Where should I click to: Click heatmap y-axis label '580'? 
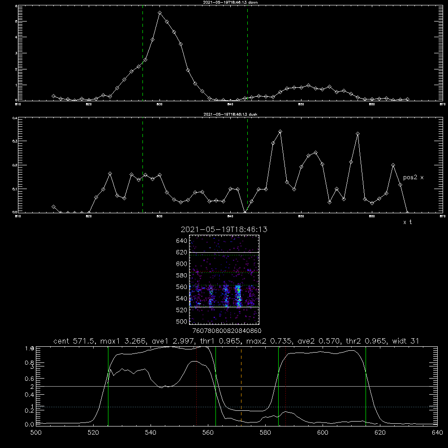182,276
